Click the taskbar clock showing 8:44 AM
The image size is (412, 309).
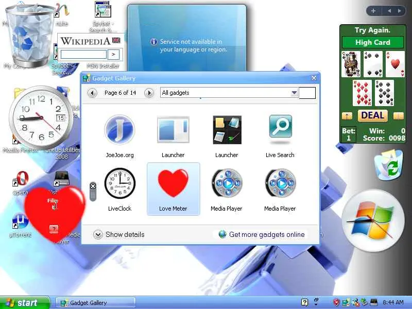[x=393, y=302]
